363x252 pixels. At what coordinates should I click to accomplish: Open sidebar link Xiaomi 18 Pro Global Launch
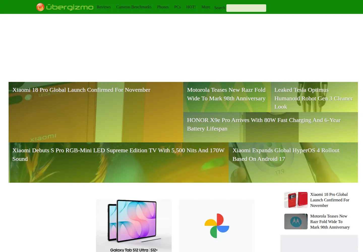(330, 200)
